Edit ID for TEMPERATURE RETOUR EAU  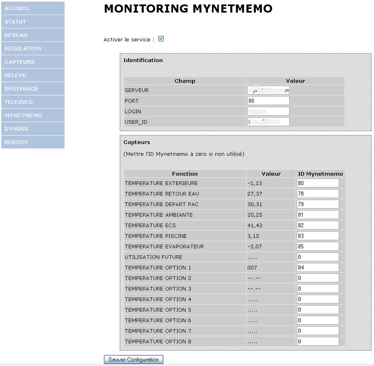click(318, 194)
